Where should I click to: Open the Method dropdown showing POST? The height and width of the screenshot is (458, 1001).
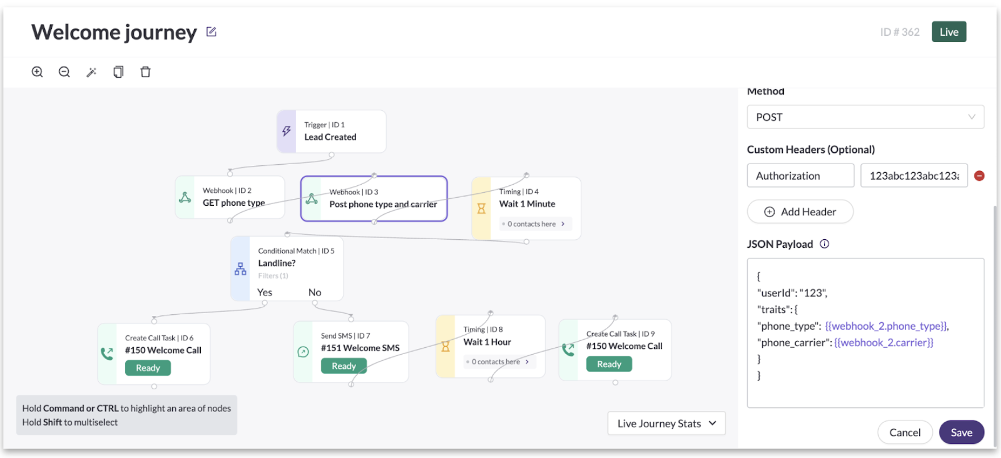coord(865,117)
